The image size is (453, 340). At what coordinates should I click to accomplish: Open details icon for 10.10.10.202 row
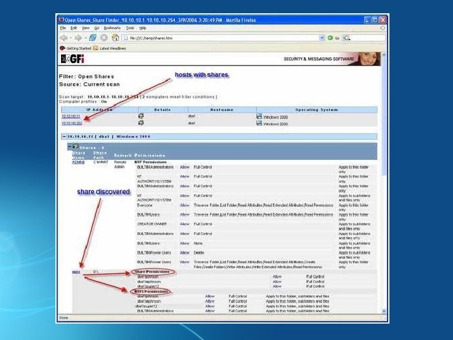(x=141, y=123)
